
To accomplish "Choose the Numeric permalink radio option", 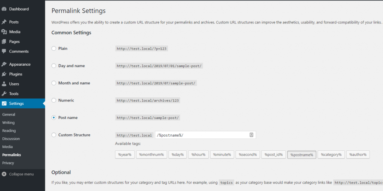I will pyautogui.click(x=54, y=100).
